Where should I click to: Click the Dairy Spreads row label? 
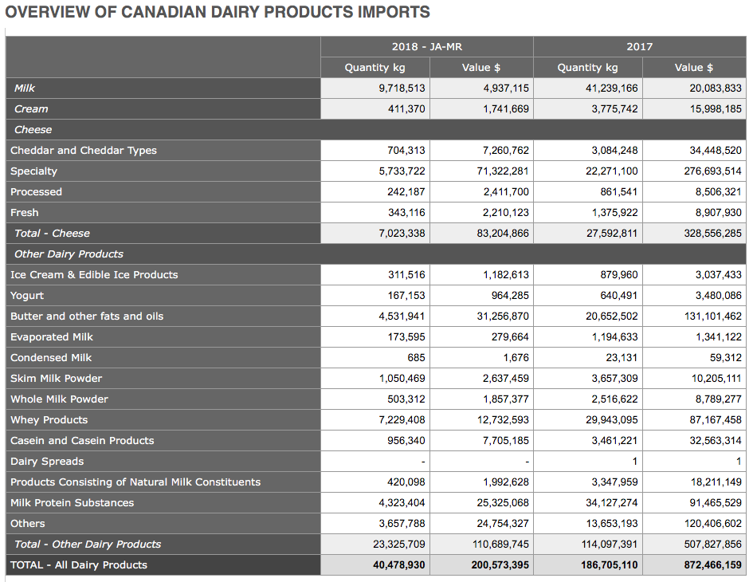[x=47, y=462]
